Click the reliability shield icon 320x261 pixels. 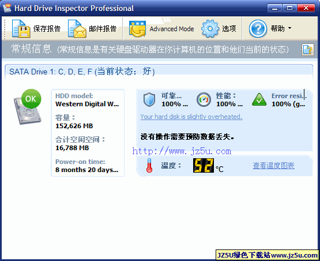tap(149, 99)
